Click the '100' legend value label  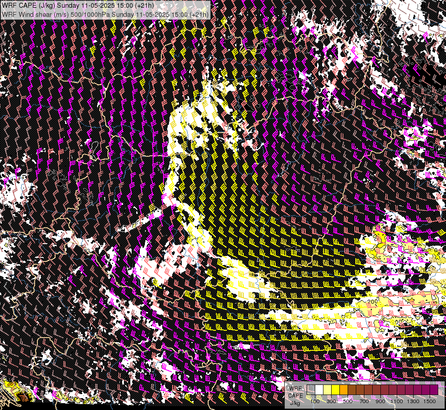pos(315,401)
